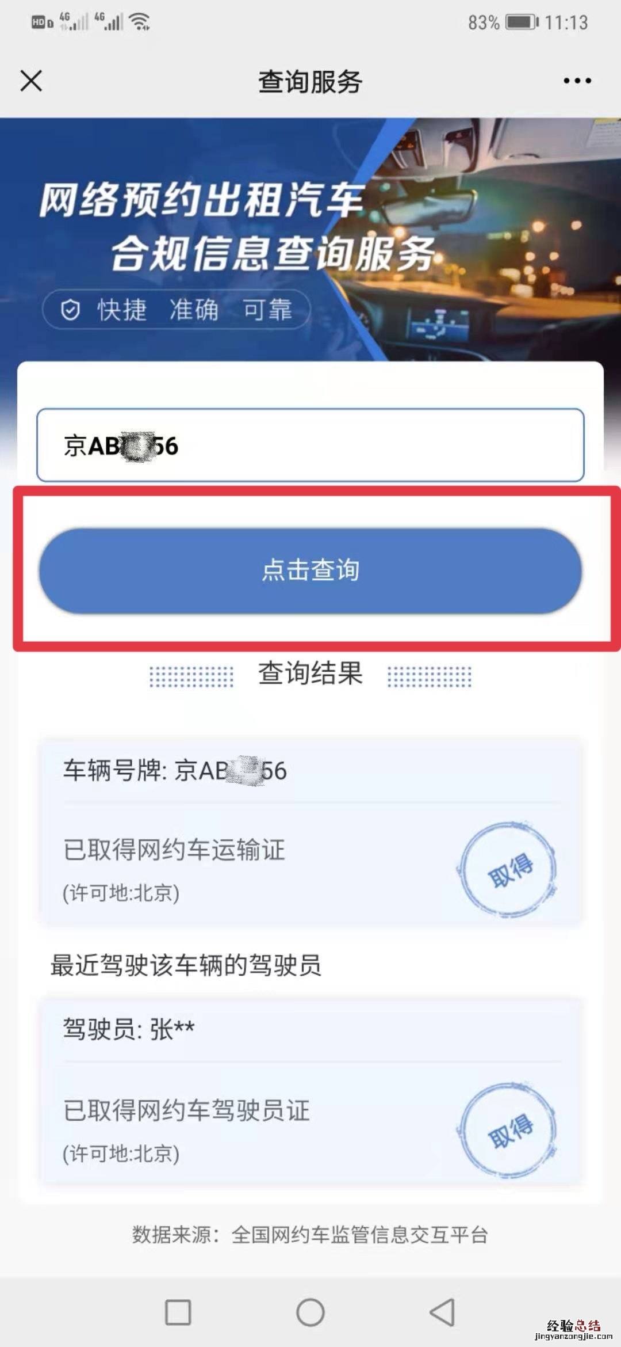This screenshot has height=1347, width=621.
Task: Tap 已取得网约车运输证 text
Action: (174, 850)
